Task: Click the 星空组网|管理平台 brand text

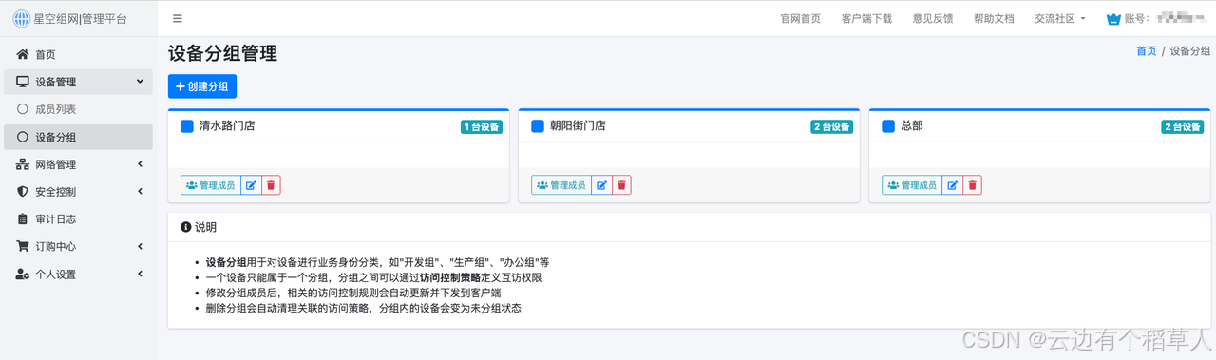Action: [81, 18]
